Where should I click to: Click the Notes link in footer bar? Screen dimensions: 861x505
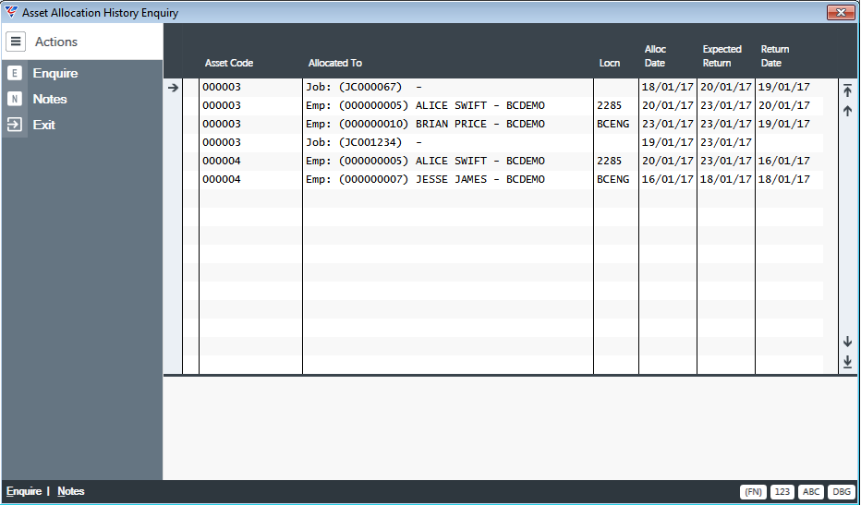tap(71, 491)
